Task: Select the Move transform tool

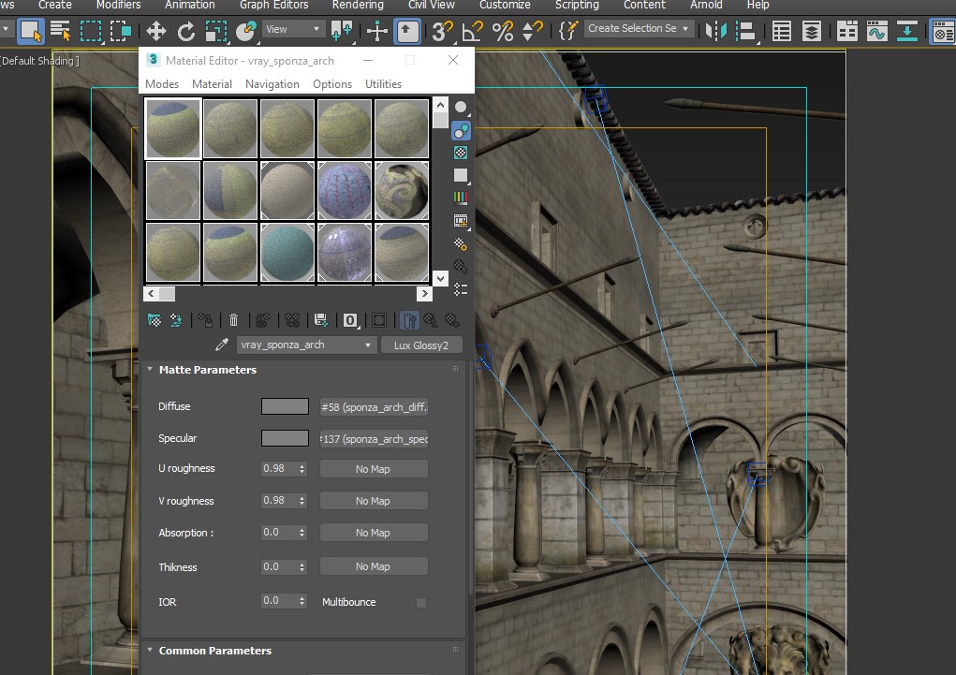Action: tap(155, 32)
